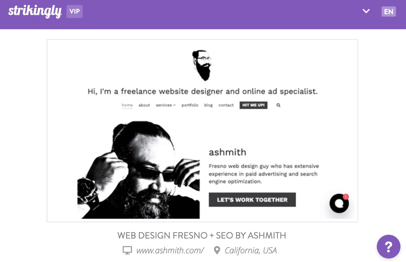The image size is (406, 262).
Task: Open the search on the ashmith navigation bar
Action: click(x=278, y=105)
